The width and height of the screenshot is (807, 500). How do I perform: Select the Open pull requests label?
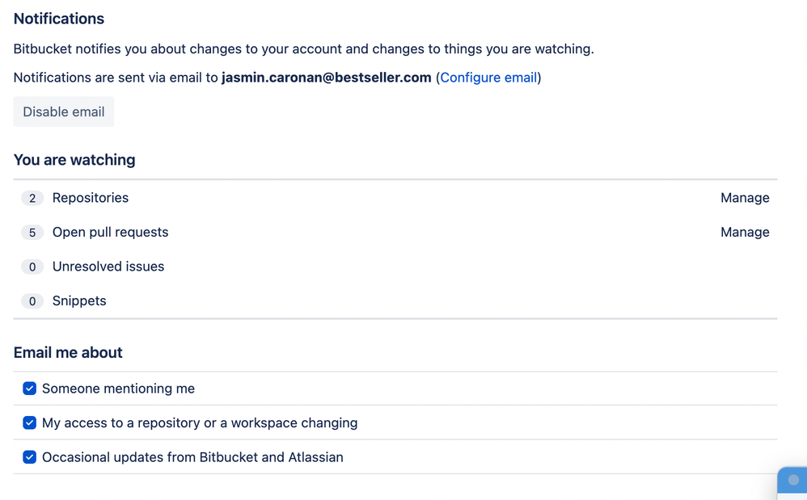point(110,233)
